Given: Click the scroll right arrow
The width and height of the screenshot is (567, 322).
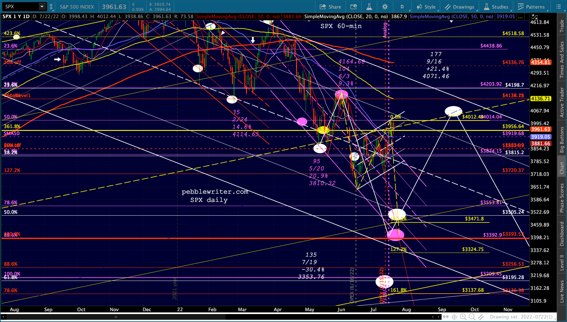Looking at the screenshot, I should click(x=439, y=317).
